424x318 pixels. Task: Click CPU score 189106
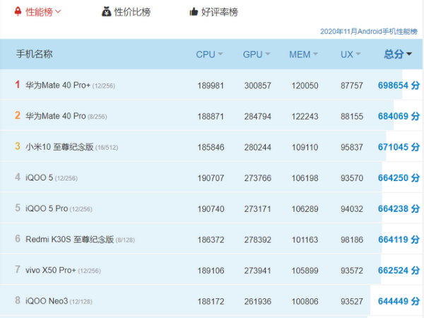(x=211, y=271)
